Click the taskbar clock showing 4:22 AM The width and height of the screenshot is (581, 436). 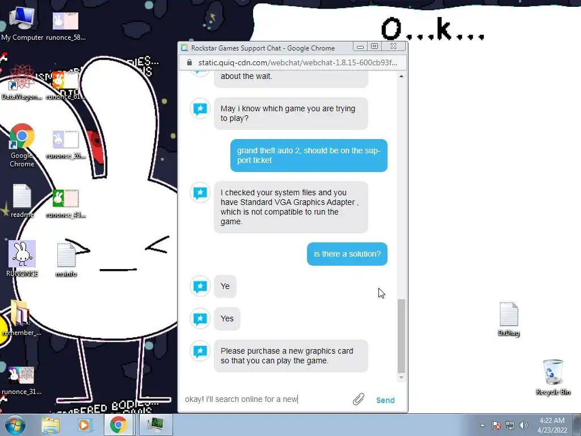[x=552, y=425]
